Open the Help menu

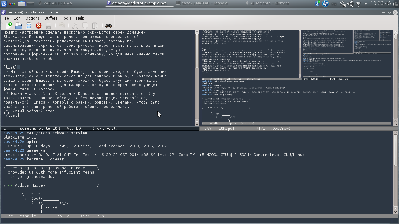click(x=80, y=18)
